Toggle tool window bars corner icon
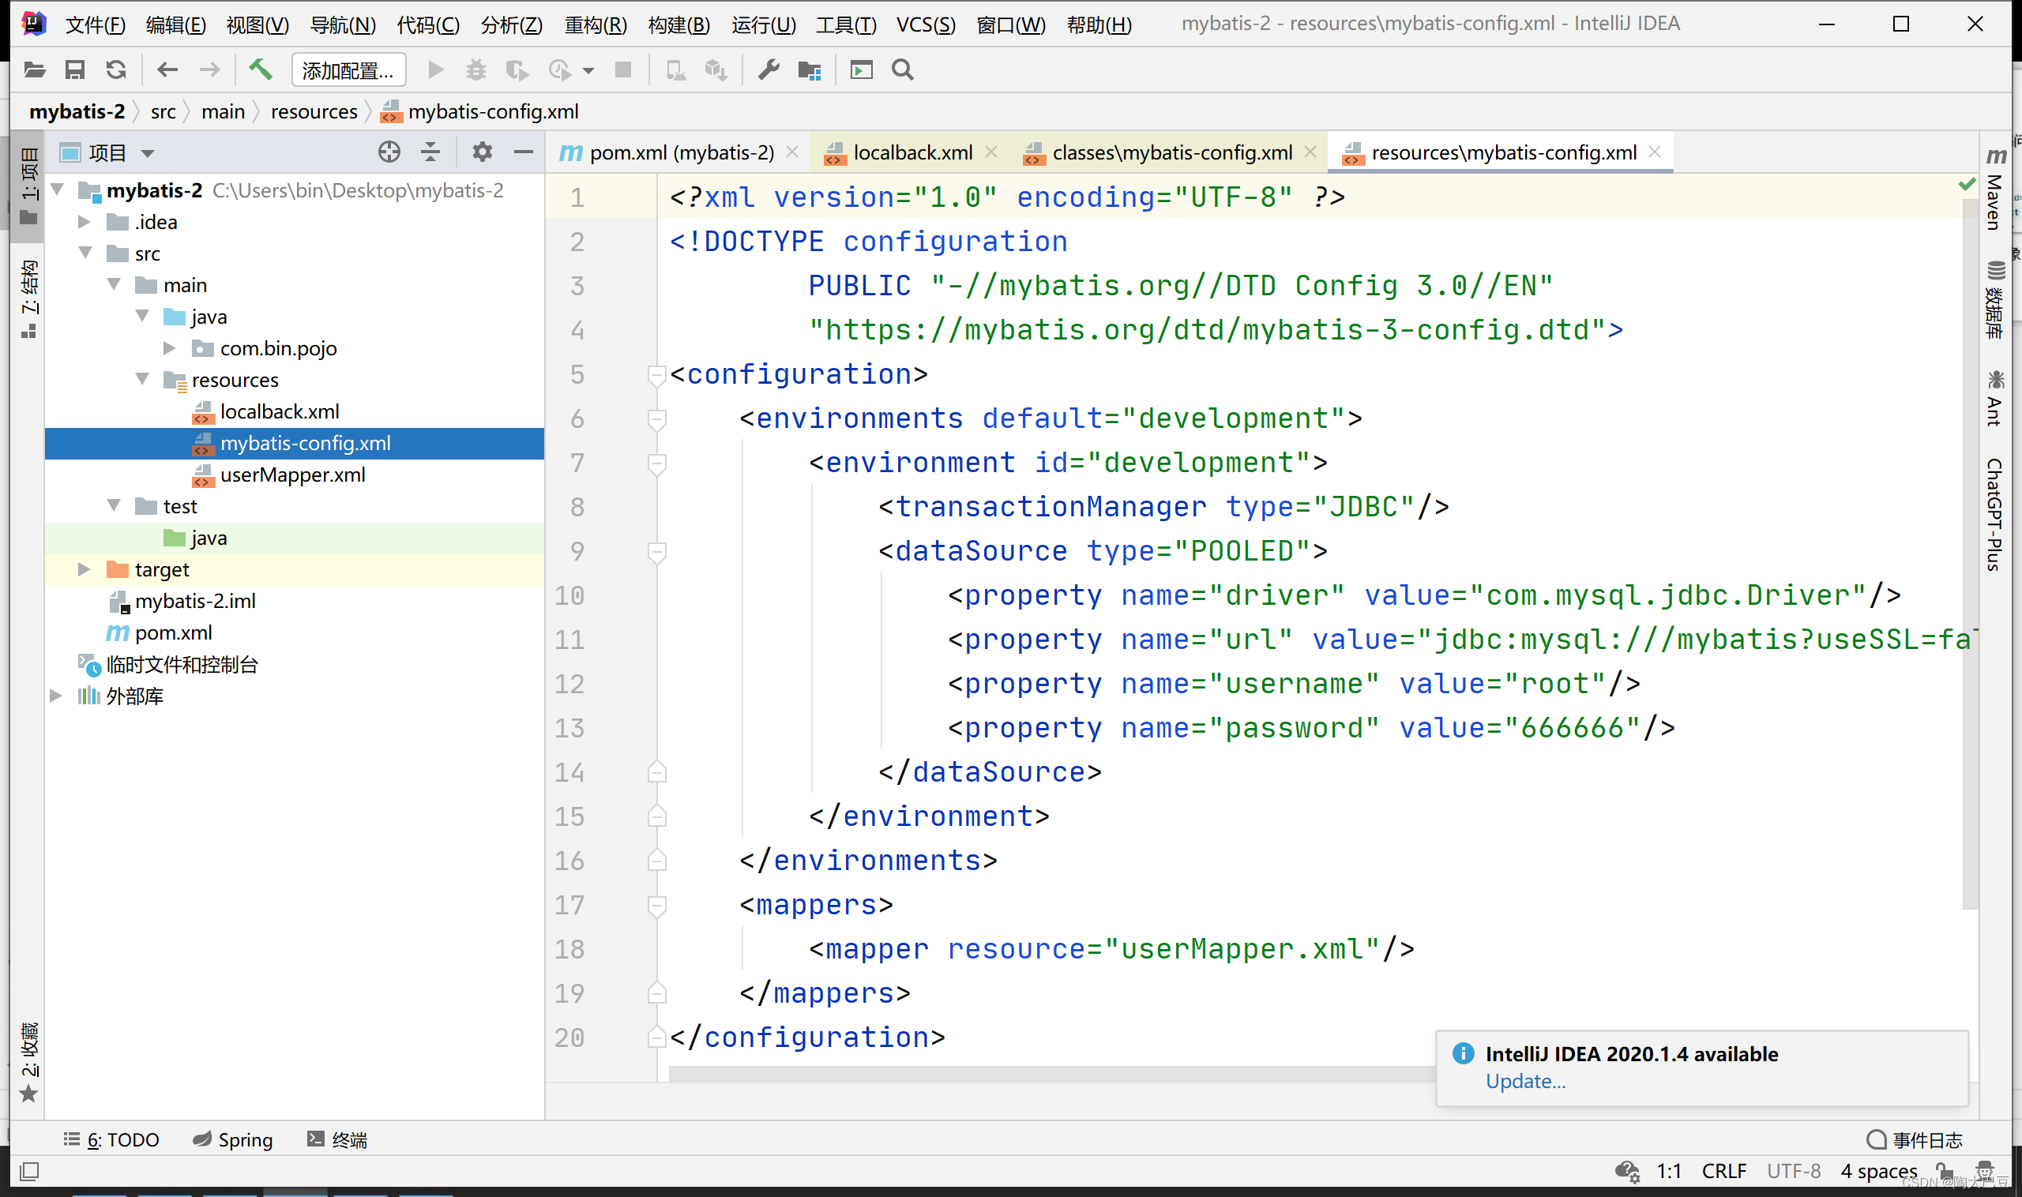This screenshot has height=1197, width=2022. tap(29, 1170)
